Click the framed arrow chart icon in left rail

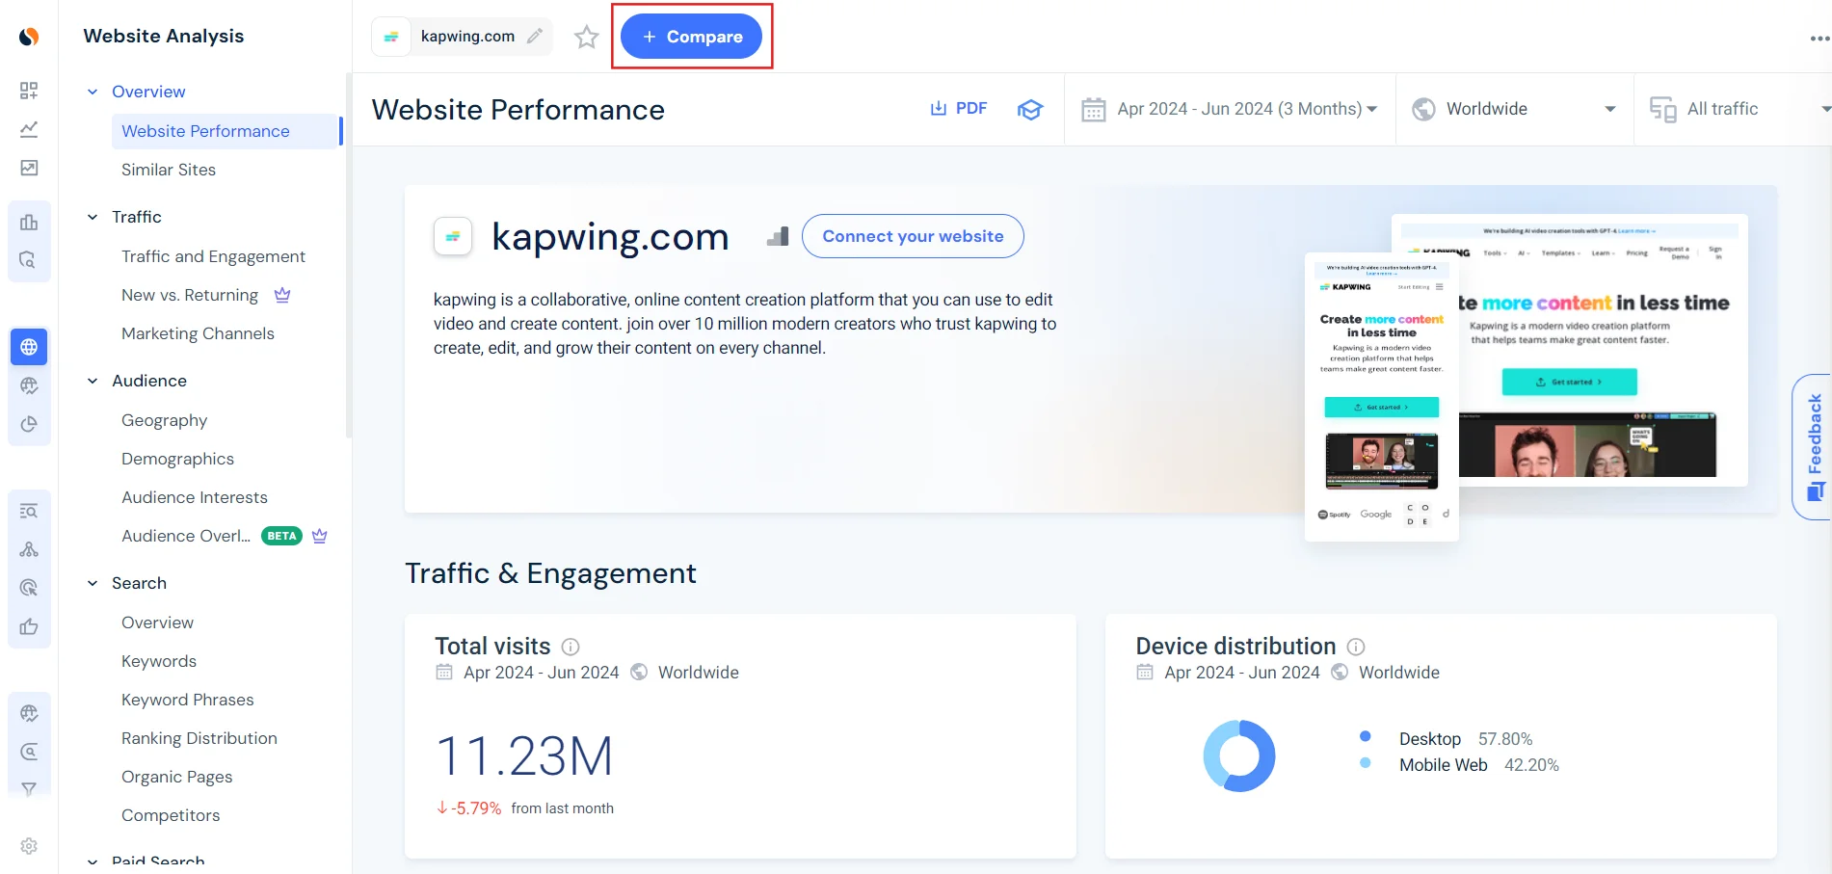pyautogui.click(x=29, y=168)
